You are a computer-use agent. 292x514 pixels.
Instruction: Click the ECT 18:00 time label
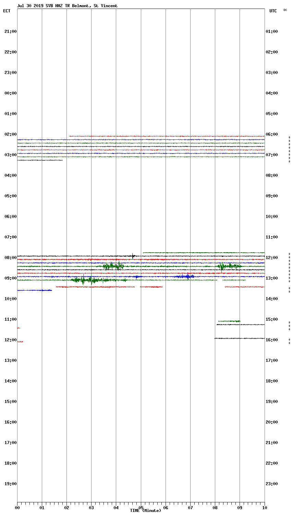11,463
